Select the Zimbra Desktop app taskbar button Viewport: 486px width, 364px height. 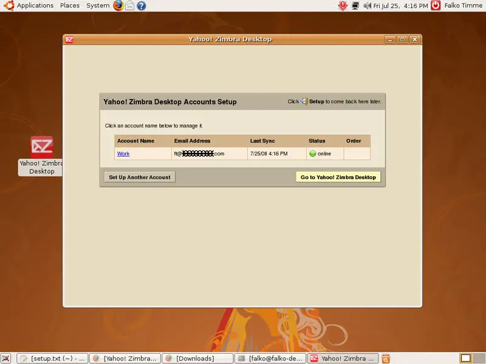point(343,359)
